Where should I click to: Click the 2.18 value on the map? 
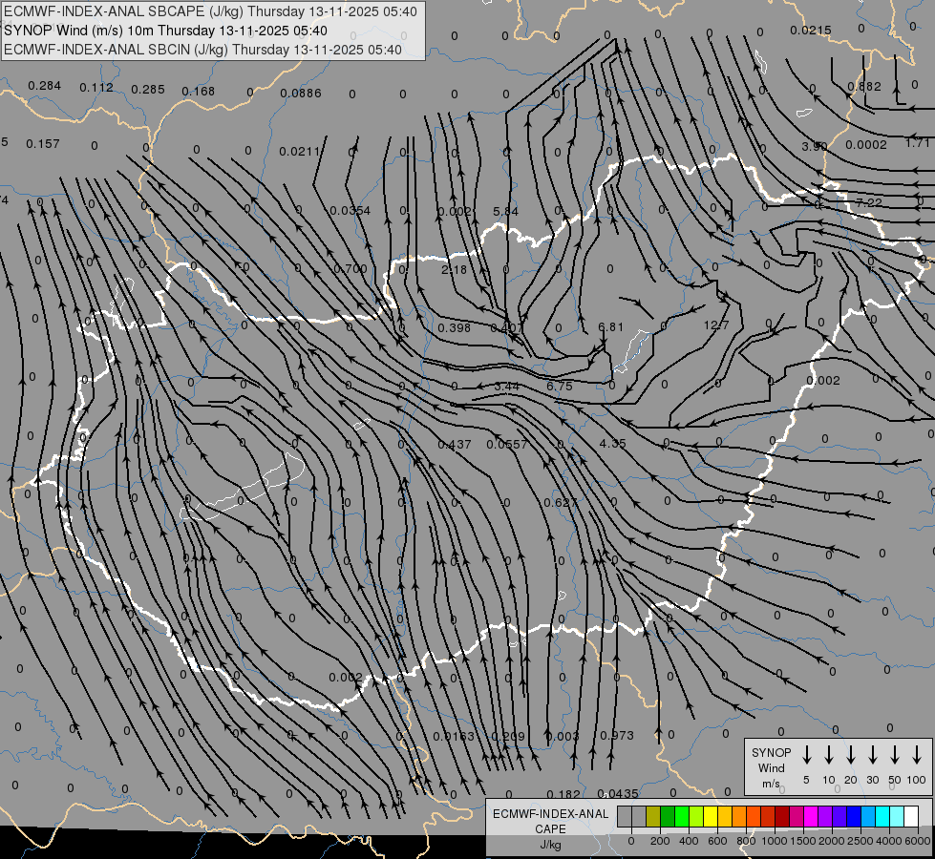point(454,269)
